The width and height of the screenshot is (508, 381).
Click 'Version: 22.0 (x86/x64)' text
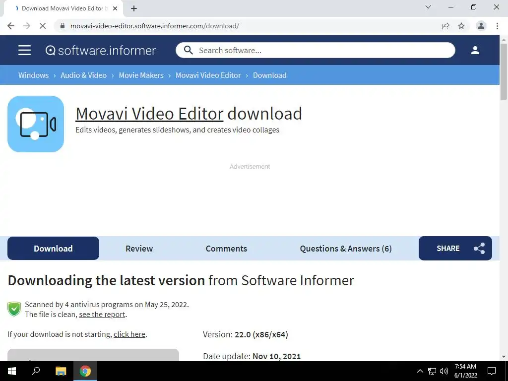point(245,334)
